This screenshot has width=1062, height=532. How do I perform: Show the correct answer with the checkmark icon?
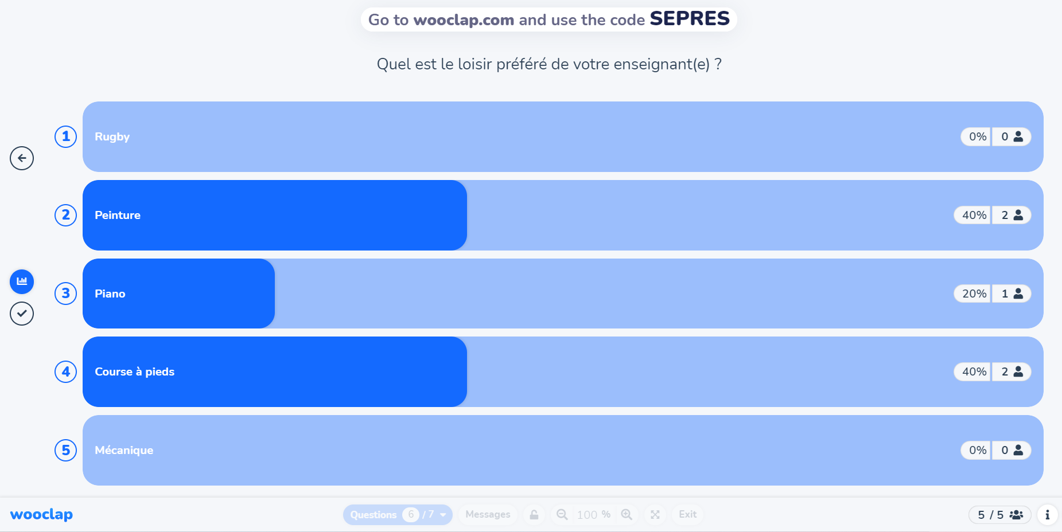click(x=22, y=314)
